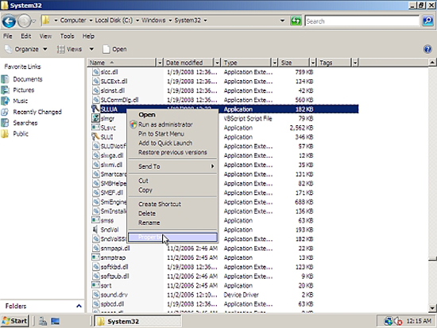This screenshot has height=328, width=437.
Task: Expand the Folders pane chevron
Action: tap(79, 306)
